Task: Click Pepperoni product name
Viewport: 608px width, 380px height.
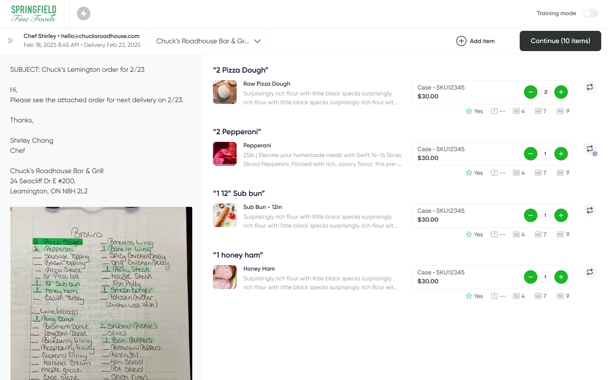Action: [257, 145]
